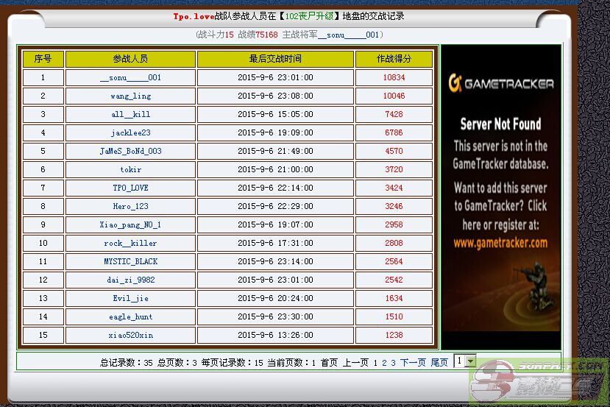This screenshot has width=610, height=407.
Task: Click the 参战人员 column header
Action: (130, 59)
